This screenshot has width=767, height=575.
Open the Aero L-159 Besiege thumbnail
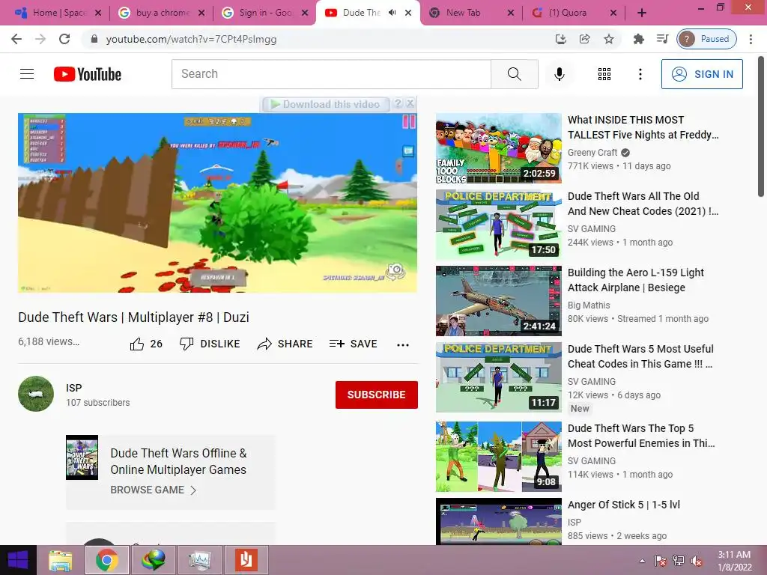tap(498, 301)
